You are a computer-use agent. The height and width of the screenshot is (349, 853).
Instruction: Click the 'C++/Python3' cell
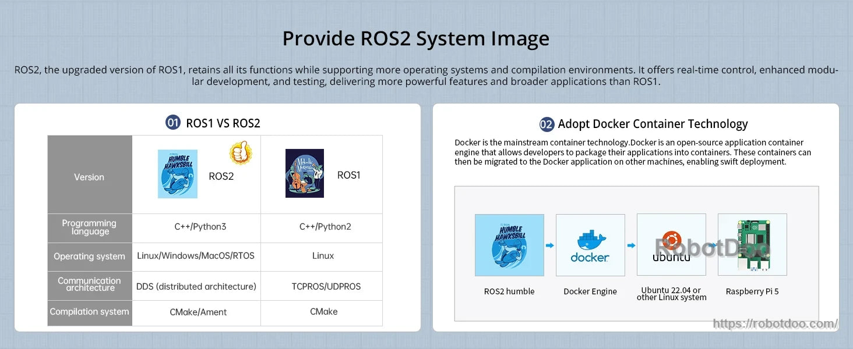(198, 227)
